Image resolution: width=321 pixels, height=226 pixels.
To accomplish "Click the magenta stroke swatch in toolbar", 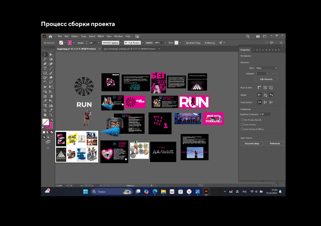I will pos(49,126).
